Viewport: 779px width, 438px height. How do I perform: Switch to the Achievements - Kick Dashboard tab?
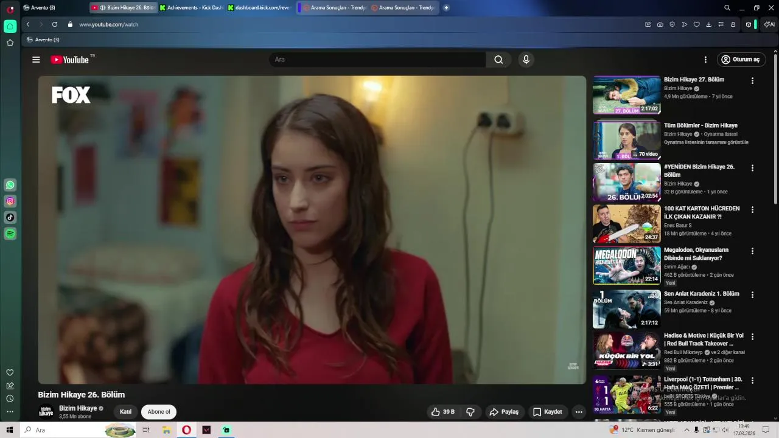192,8
